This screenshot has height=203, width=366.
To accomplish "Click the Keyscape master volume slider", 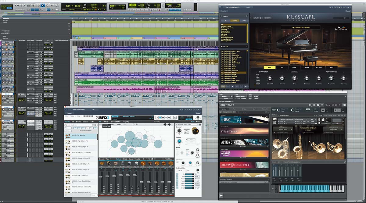I will point(341,18).
